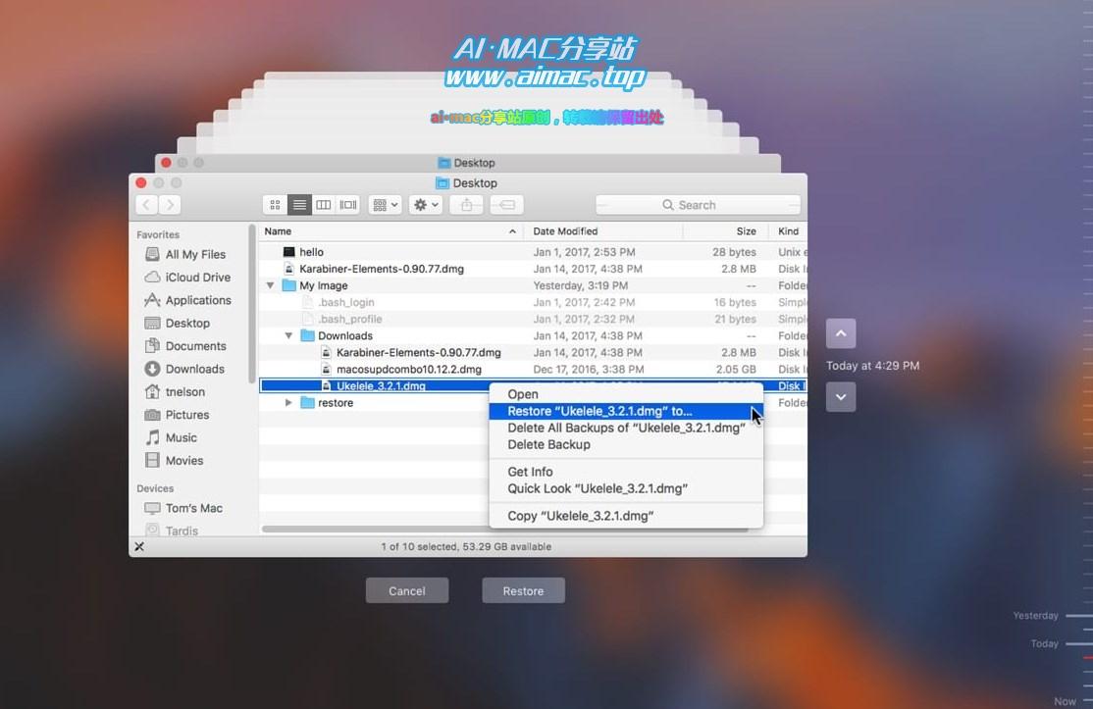The height and width of the screenshot is (709, 1093).
Task: Switch to column view in toolbar
Action: pyautogui.click(x=324, y=205)
